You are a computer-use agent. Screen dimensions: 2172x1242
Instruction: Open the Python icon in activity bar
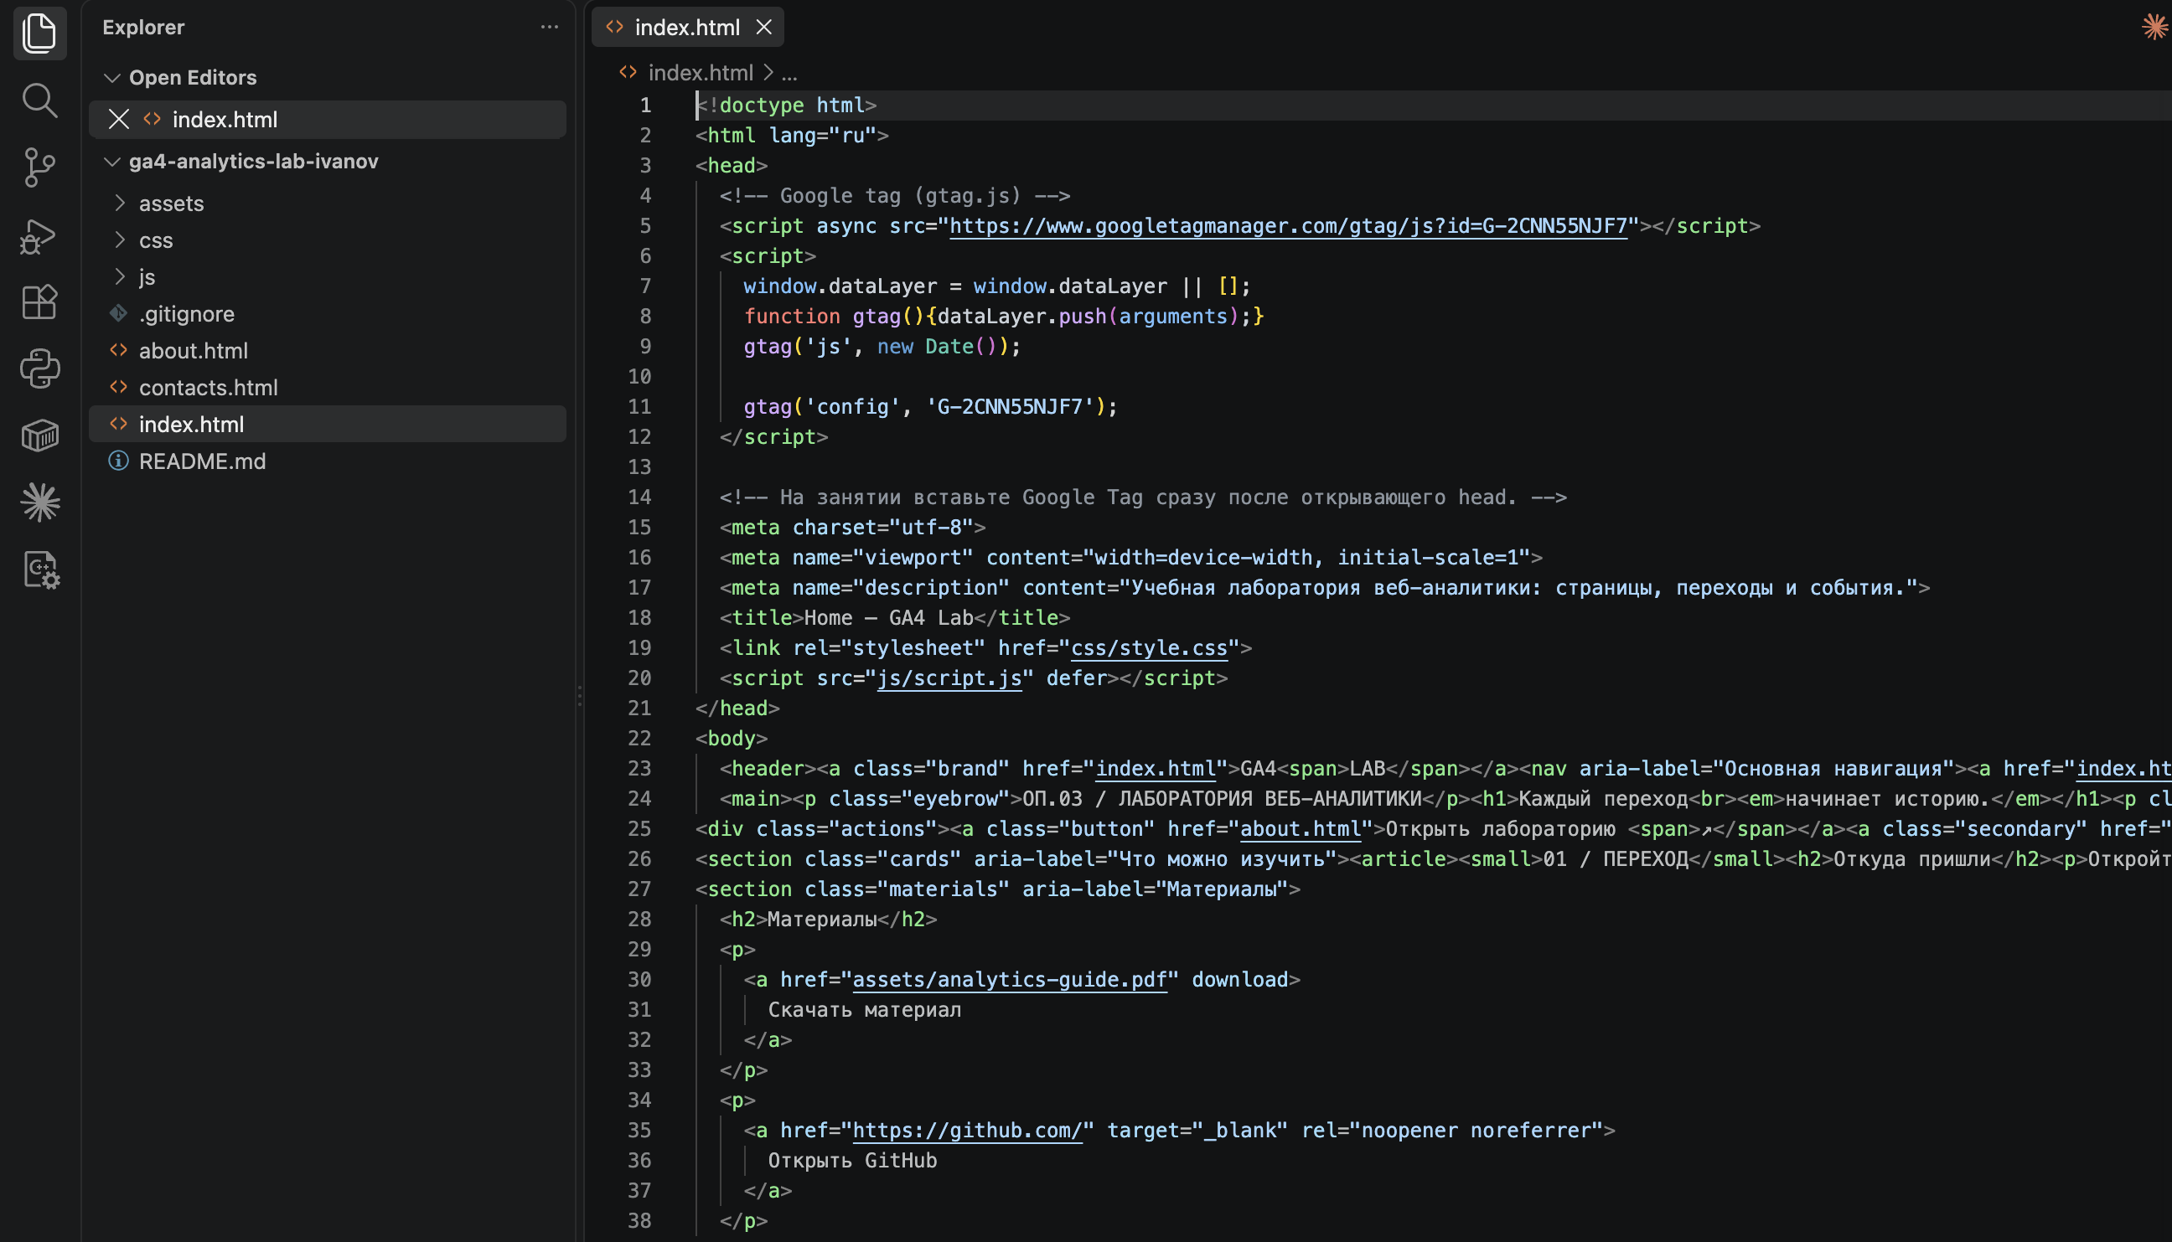pos(39,368)
